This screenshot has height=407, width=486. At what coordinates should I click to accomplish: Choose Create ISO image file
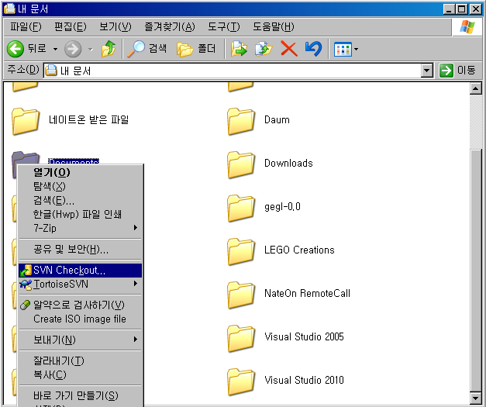tap(81, 319)
